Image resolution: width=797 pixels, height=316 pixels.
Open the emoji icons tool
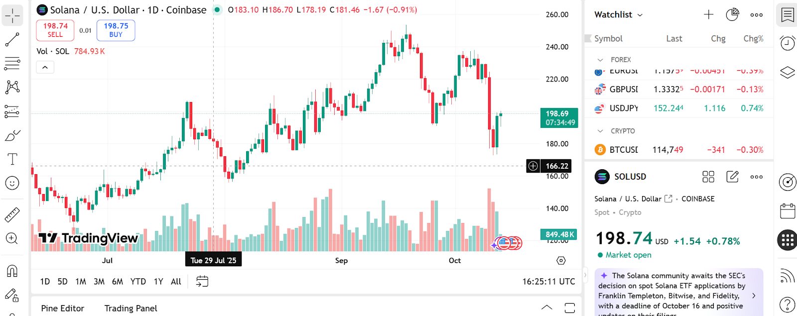tap(12, 183)
